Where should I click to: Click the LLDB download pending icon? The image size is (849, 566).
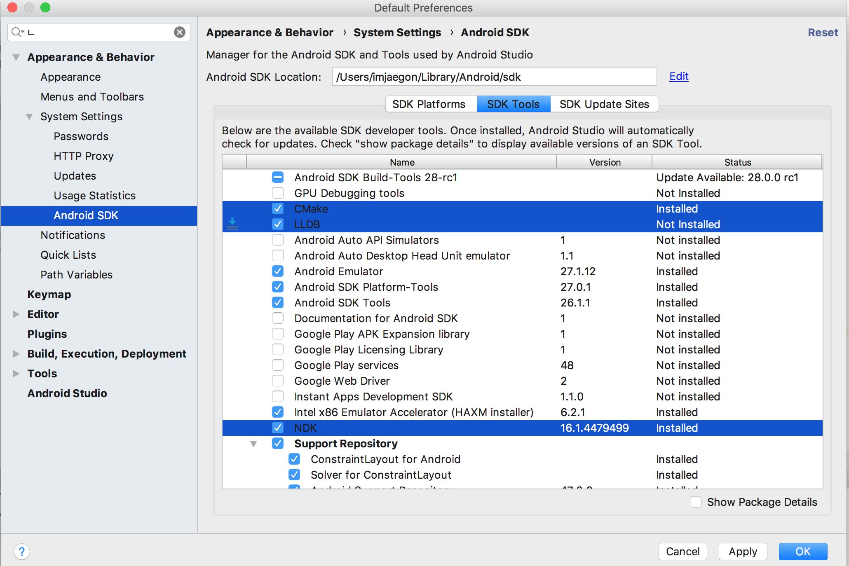[232, 224]
